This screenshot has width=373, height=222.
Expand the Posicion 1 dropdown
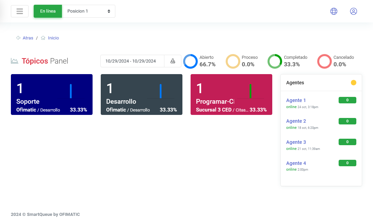pos(88,11)
